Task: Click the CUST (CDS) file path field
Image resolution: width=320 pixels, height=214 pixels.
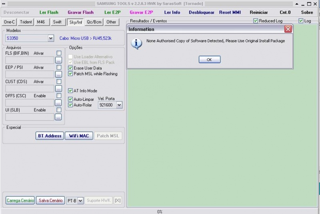Action: (x=30, y=88)
